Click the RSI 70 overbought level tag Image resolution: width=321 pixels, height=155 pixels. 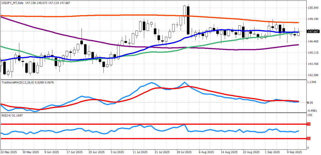click(x=308, y=124)
